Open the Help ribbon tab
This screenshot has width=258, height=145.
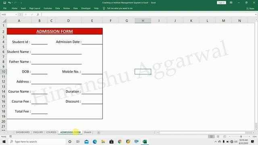(x=96, y=8)
